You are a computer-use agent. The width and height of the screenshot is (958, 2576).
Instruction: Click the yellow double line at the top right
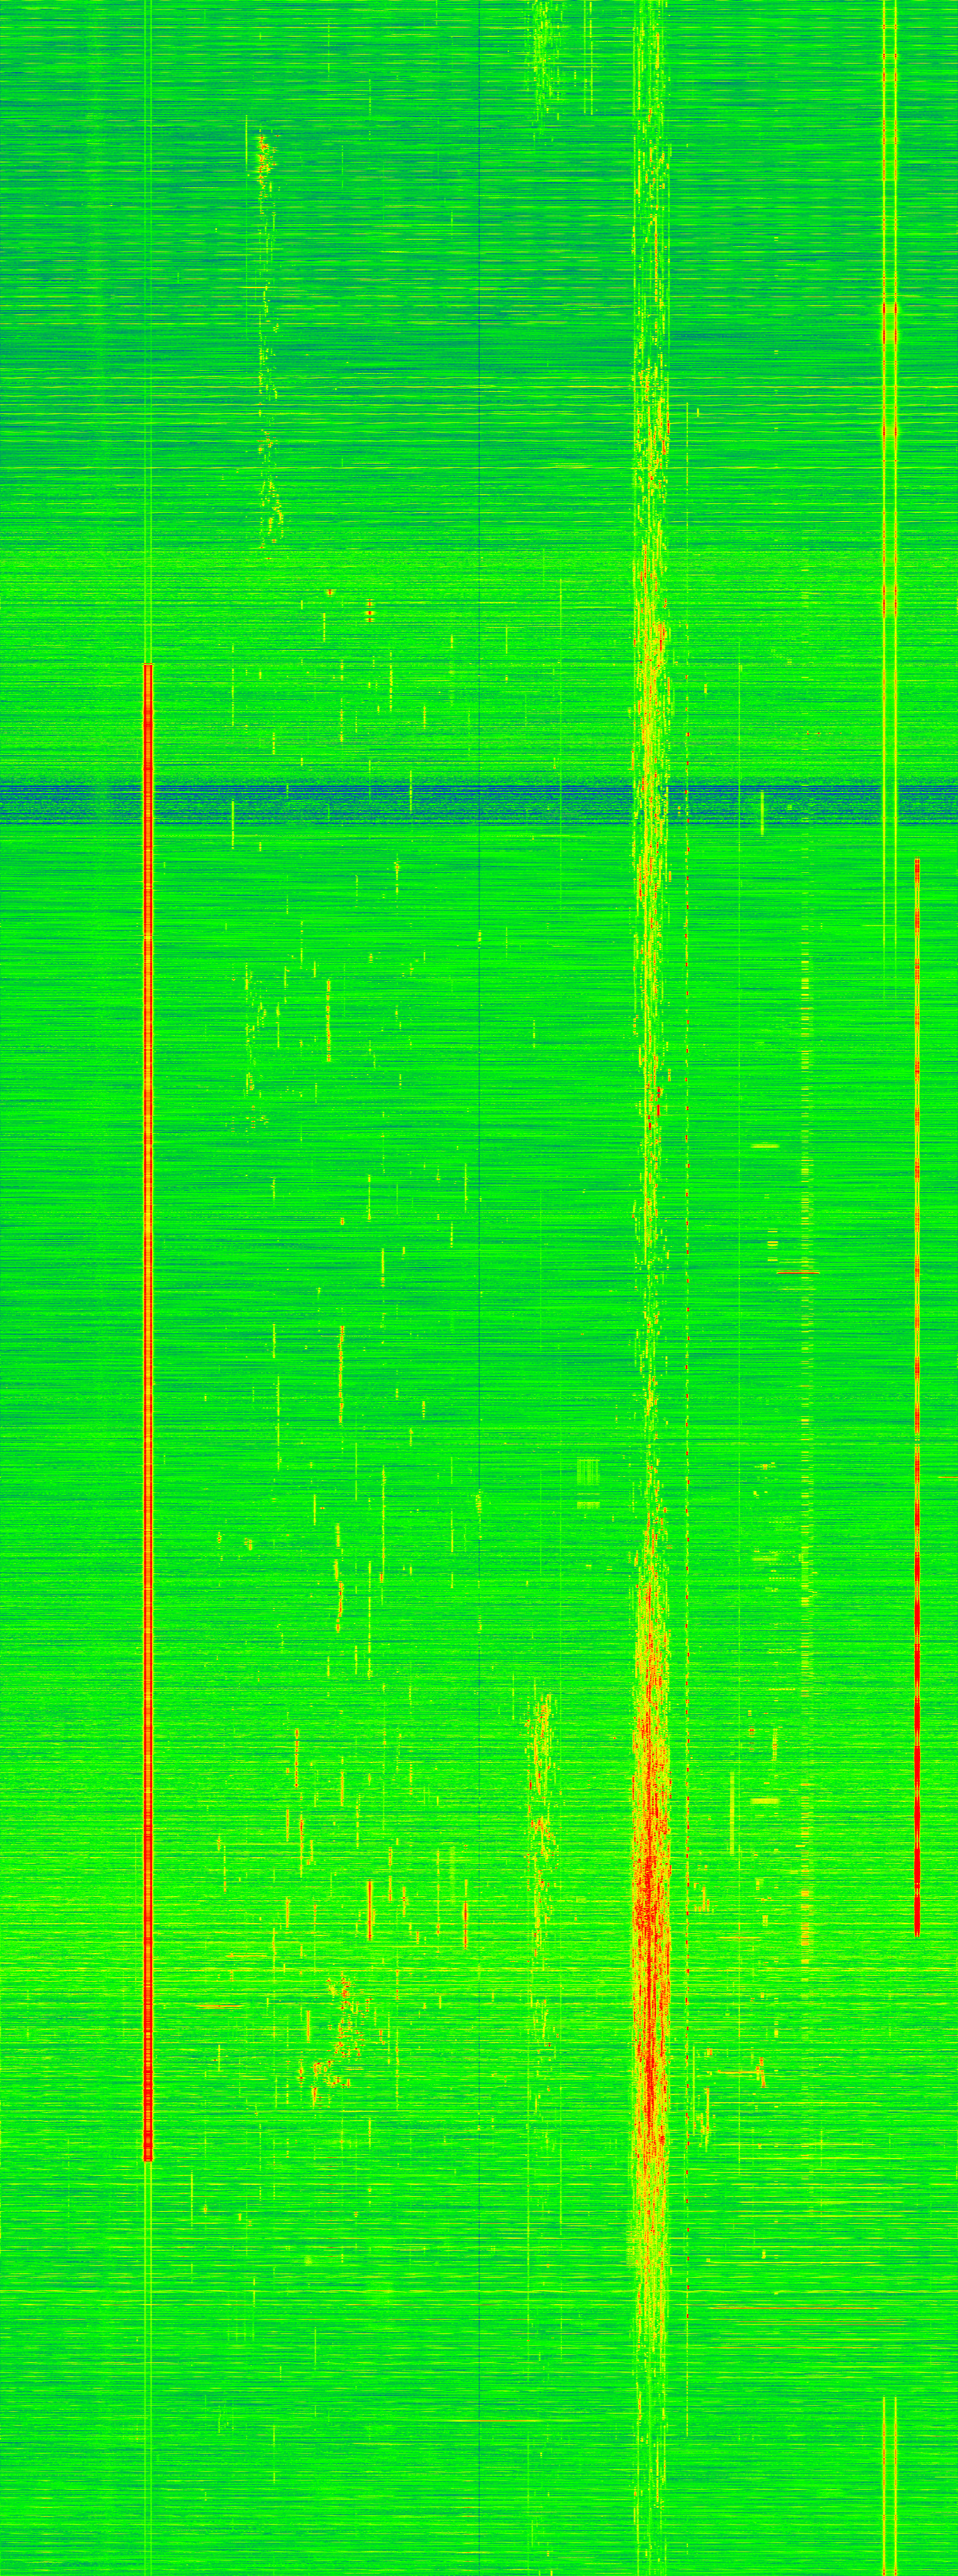[889, 300]
